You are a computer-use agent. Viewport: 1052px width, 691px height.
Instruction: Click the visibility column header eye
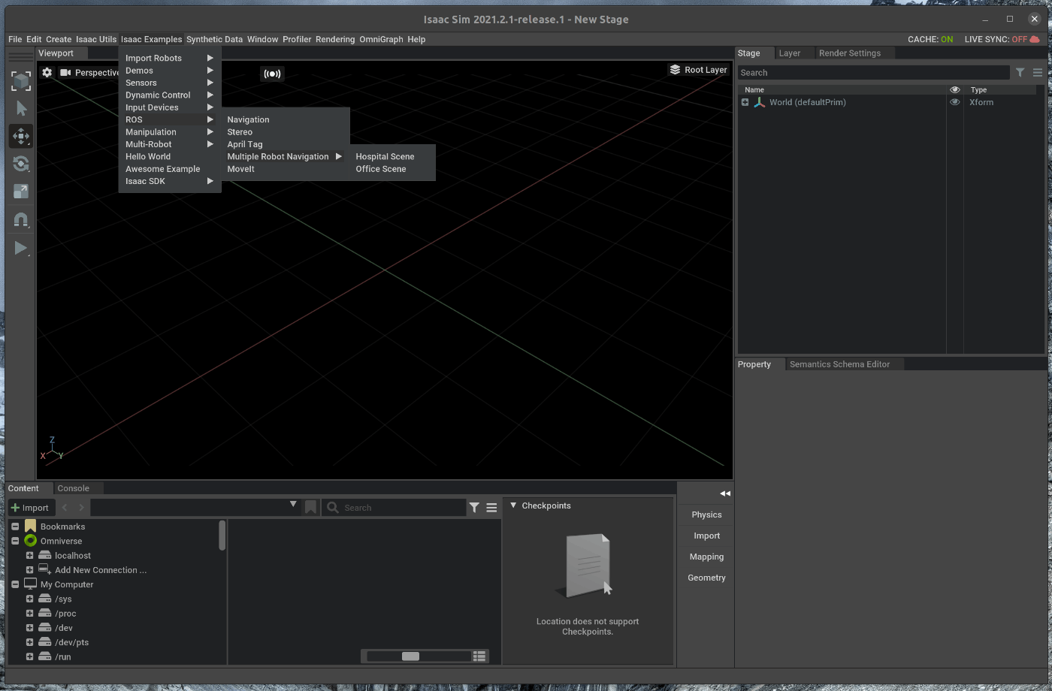coord(955,89)
